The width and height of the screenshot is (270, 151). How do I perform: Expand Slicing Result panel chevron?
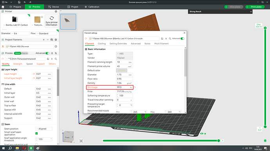click(251, 12)
